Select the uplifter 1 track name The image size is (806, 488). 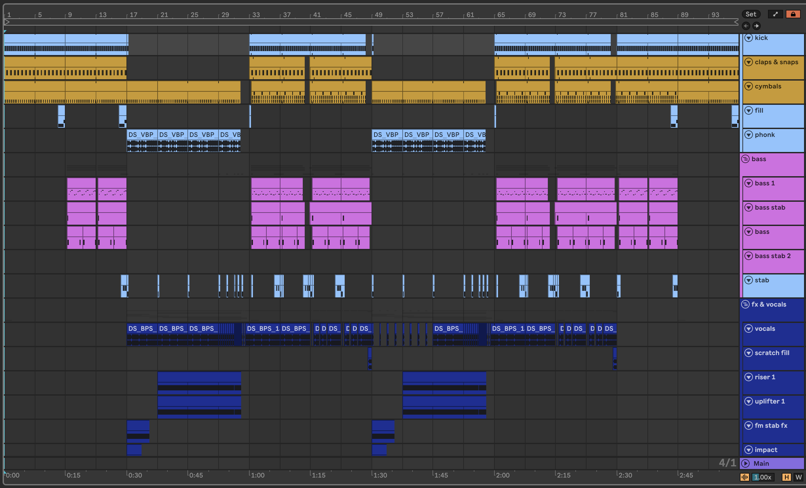[x=770, y=401]
